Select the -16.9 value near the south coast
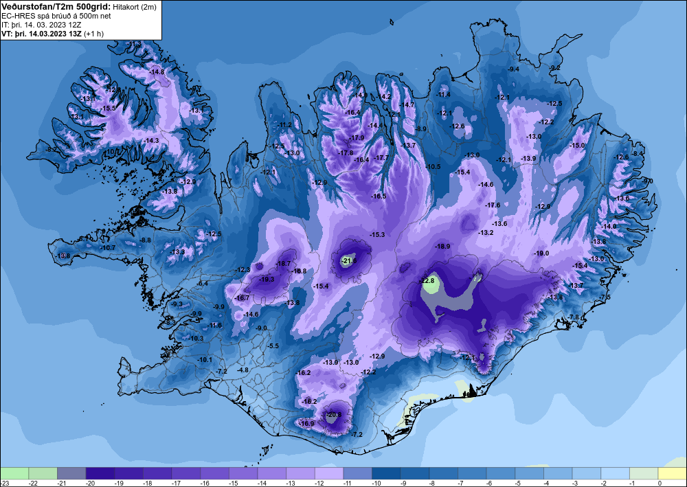Screen dimensions: 687x487 pyautogui.click(x=306, y=424)
